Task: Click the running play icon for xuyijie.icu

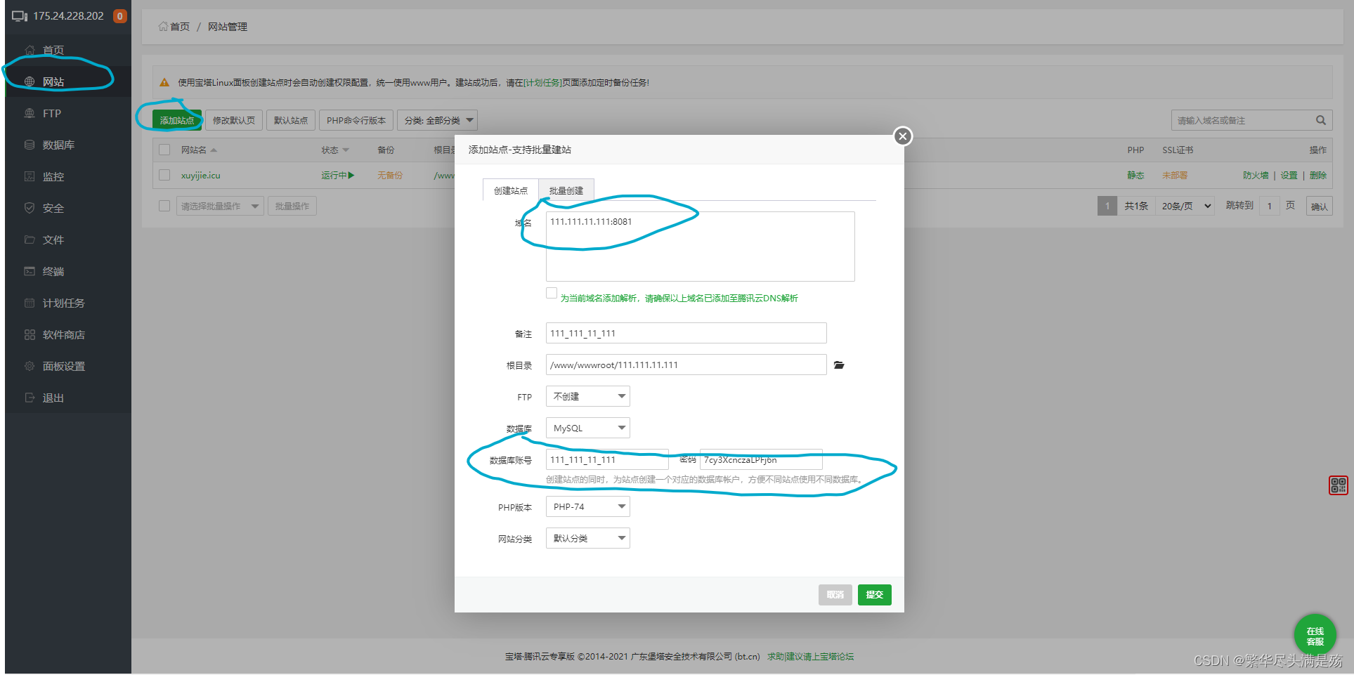Action: point(351,175)
